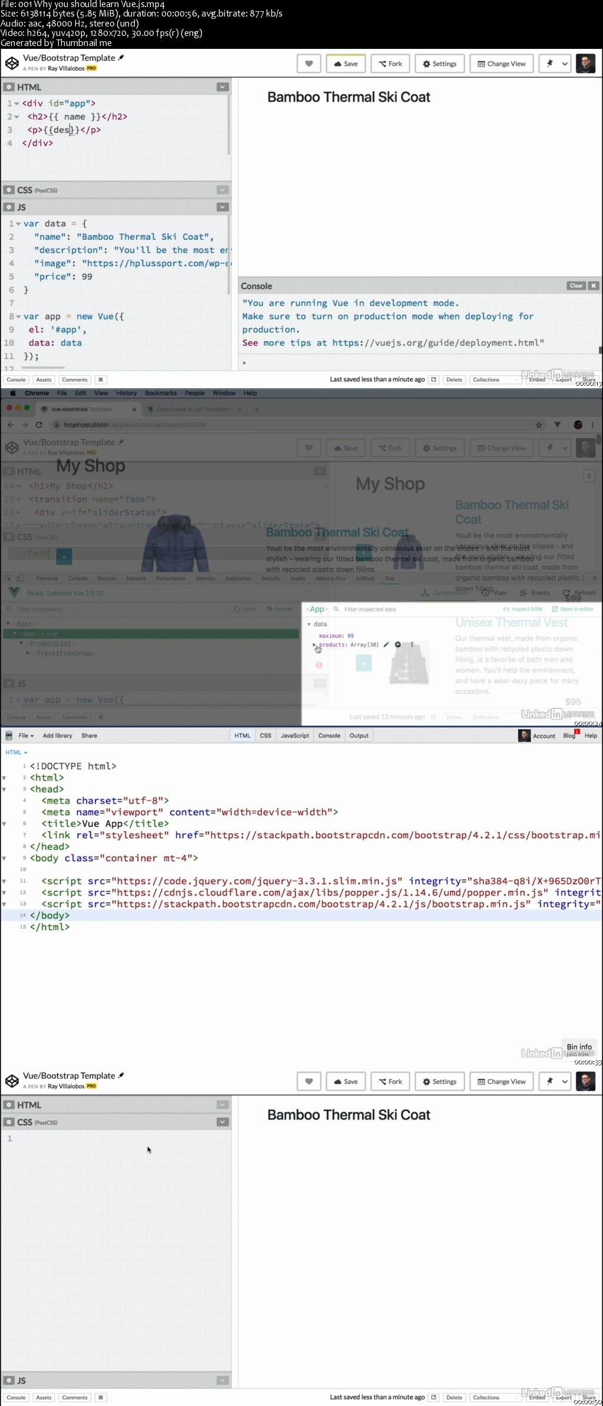Image resolution: width=603 pixels, height=1406 pixels.
Task: Open a new Chrome tab with the plus button
Action: (x=257, y=409)
